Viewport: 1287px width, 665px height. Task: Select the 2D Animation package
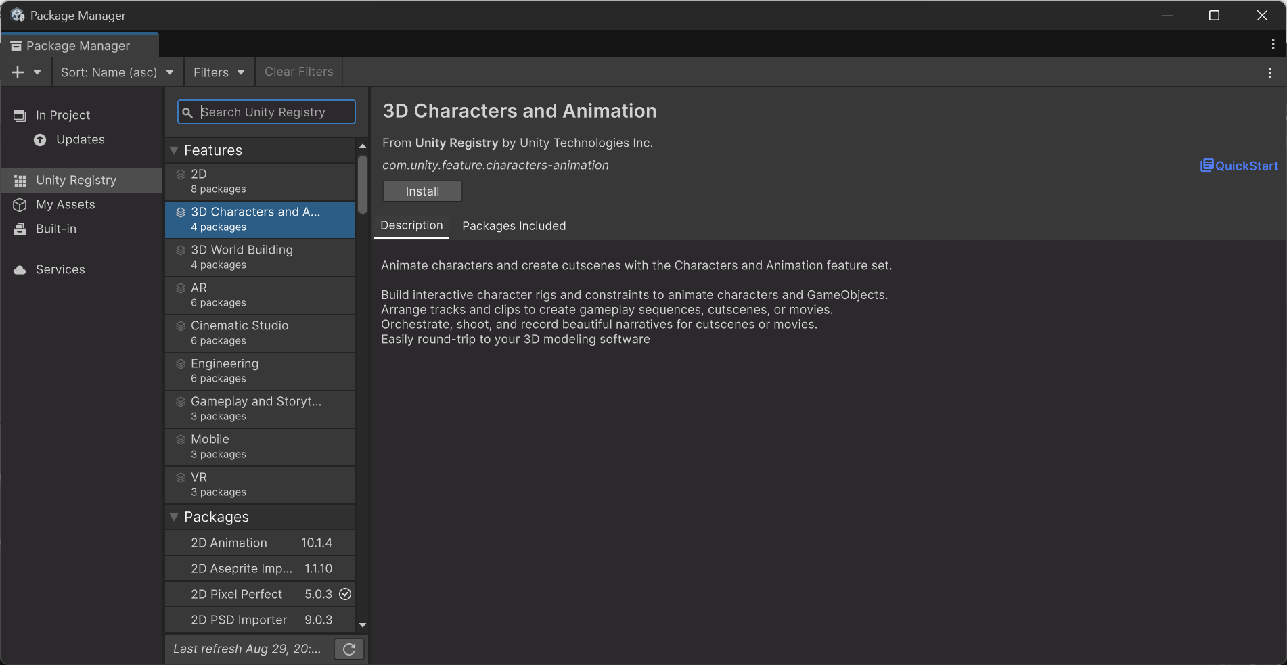point(260,543)
